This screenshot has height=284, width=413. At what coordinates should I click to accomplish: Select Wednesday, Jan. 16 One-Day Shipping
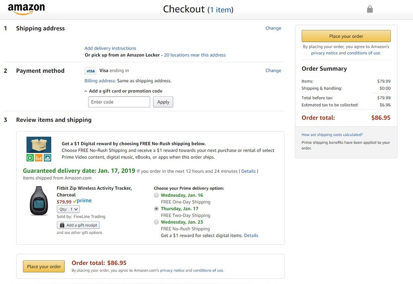[156, 195]
